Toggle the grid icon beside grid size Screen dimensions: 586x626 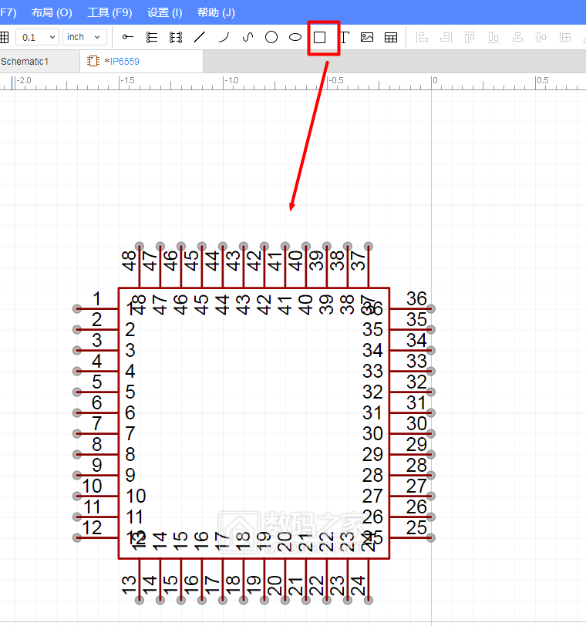[5, 37]
